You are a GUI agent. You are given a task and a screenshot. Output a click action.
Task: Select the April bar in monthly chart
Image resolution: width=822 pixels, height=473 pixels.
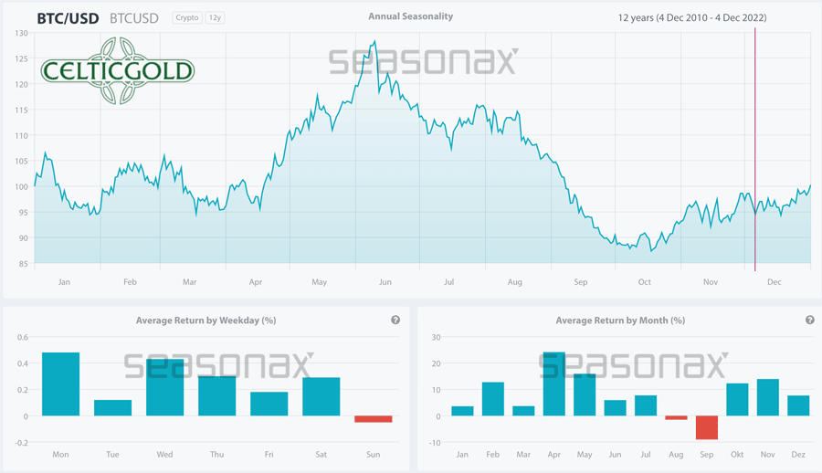point(553,384)
